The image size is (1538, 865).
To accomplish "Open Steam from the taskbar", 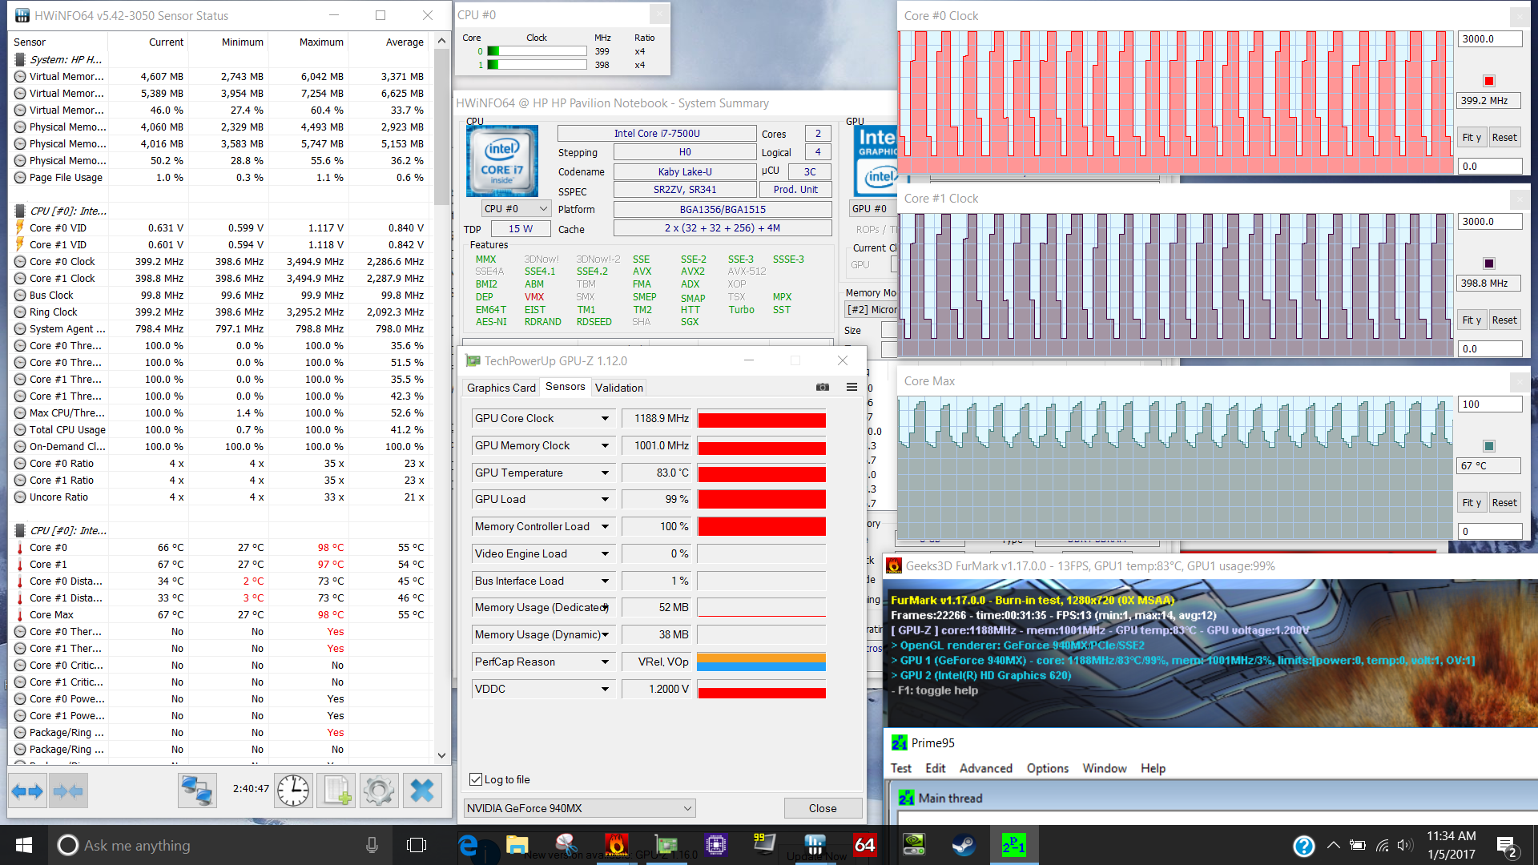I will [964, 845].
